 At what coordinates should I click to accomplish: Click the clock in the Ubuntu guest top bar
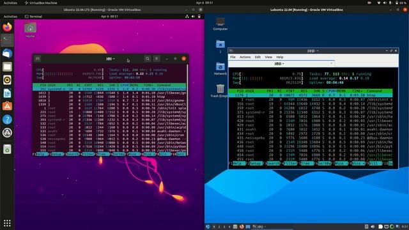click(109, 16)
